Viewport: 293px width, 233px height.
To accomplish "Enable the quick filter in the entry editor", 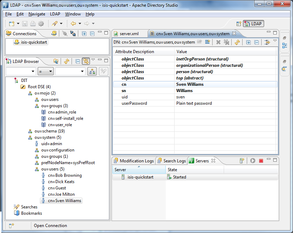I will pyautogui.click(x=267, y=42).
